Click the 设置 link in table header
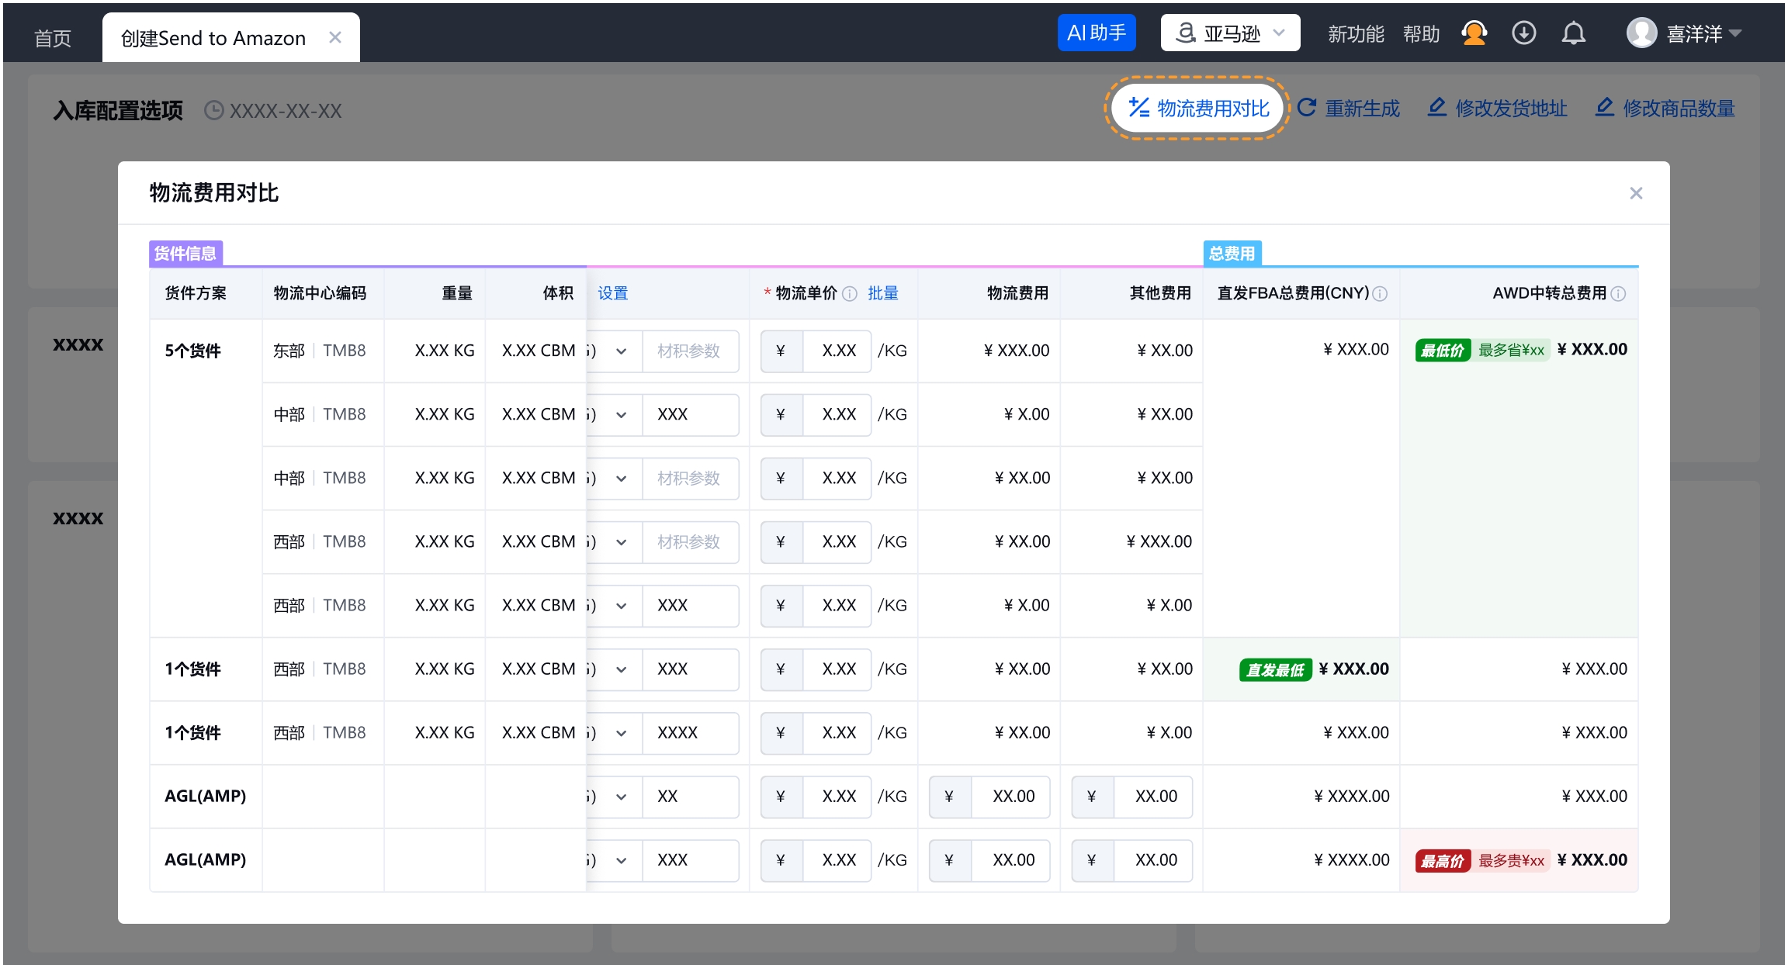The height and width of the screenshot is (968, 1788). [613, 293]
